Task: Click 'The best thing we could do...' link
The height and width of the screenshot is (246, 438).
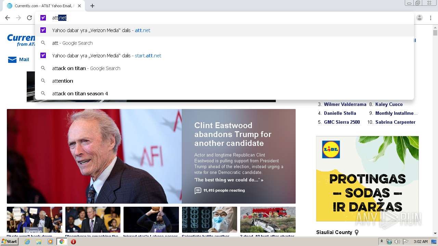Action: (x=229, y=180)
